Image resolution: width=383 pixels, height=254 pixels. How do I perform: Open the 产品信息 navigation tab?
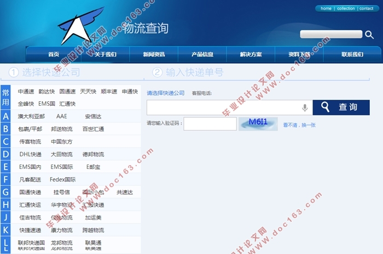(202, 55)
